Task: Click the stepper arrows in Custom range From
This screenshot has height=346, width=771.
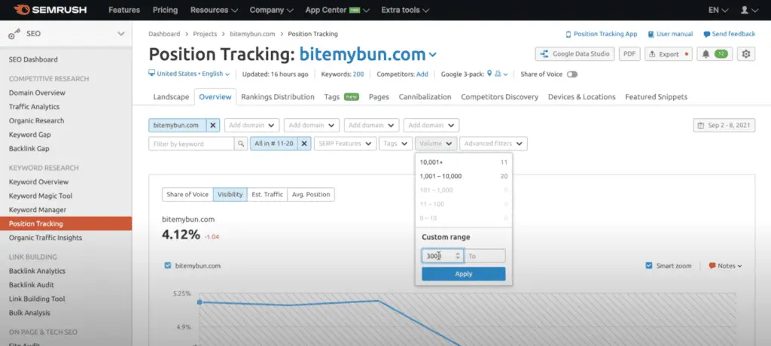Action: click(458, 256)
